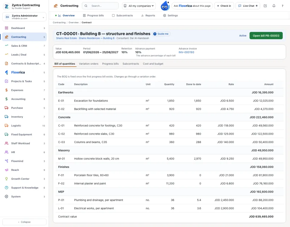The image size is (290, 227).
Task: Click the Staff Workload people icon
Action: tap(6, 143)
